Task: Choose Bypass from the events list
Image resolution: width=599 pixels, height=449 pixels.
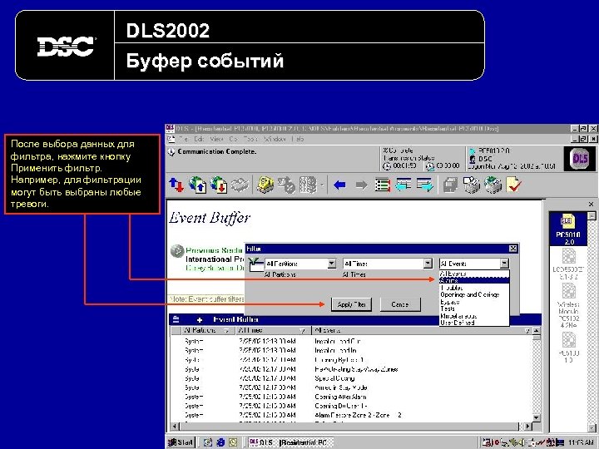Action: tap(474, 302)
